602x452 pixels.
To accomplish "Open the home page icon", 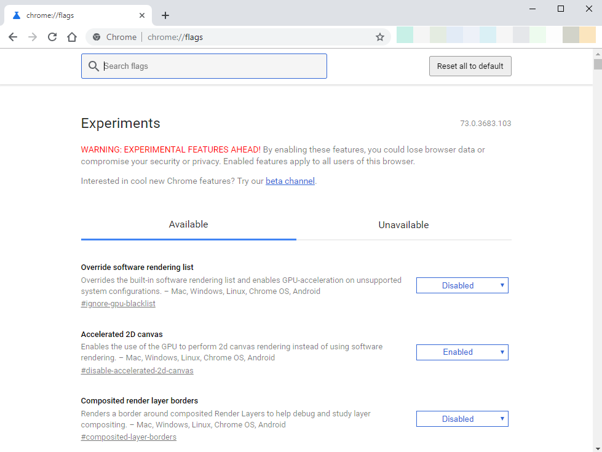I will [x=72, y=37].
